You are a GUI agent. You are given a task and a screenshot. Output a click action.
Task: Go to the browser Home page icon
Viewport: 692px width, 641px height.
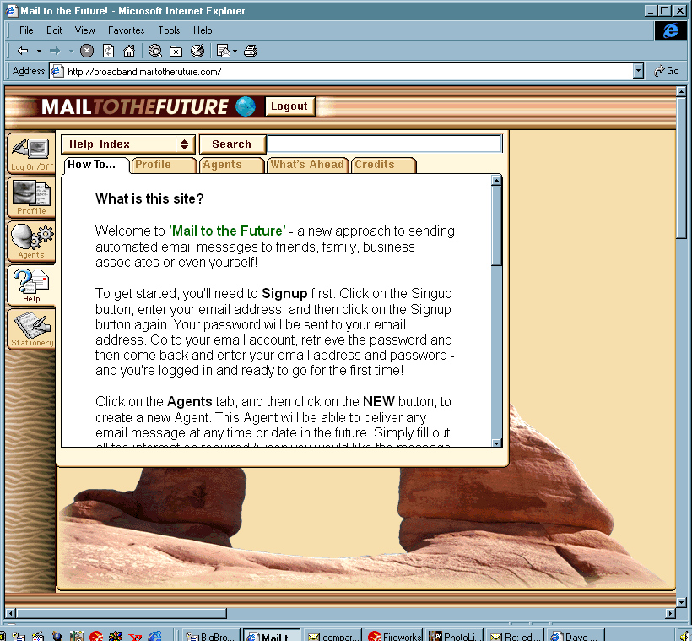[x=129, y=51]
